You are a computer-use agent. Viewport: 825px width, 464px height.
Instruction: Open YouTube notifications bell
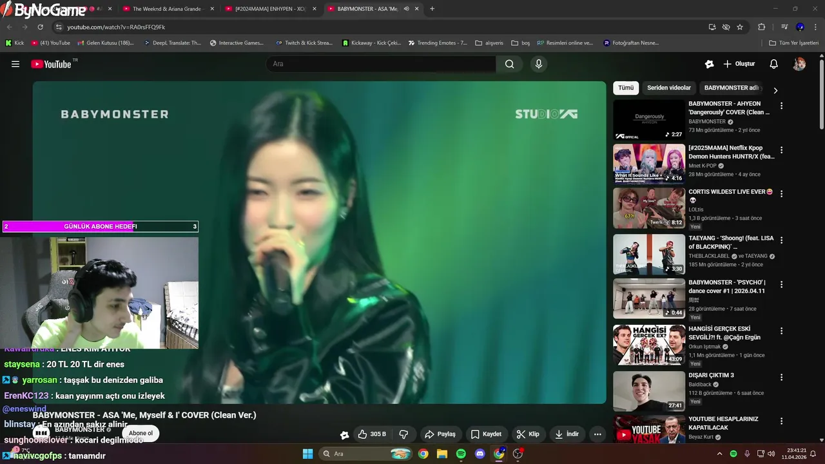[774, 64]
